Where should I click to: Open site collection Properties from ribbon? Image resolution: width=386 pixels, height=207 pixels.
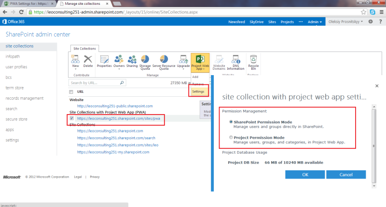pyautogui.click(x=104, y=61)
